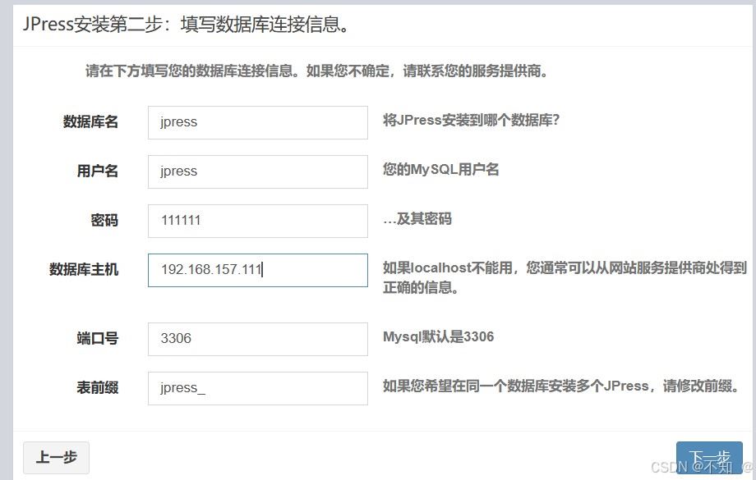Click the 数据库主机 field with the IP address
Image resolution: width=756 pixels, height=480 pixels.
(x=257, y=270)
